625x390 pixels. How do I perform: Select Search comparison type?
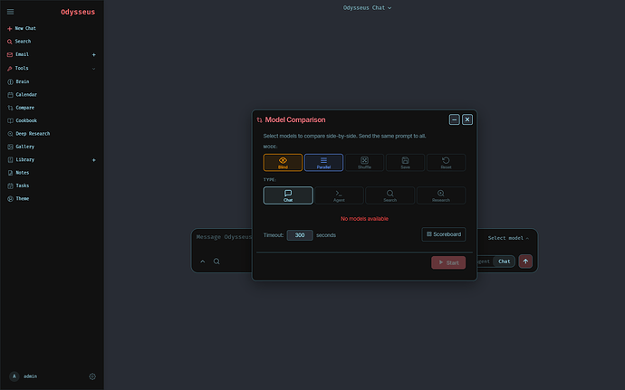[x=389, y=195]
